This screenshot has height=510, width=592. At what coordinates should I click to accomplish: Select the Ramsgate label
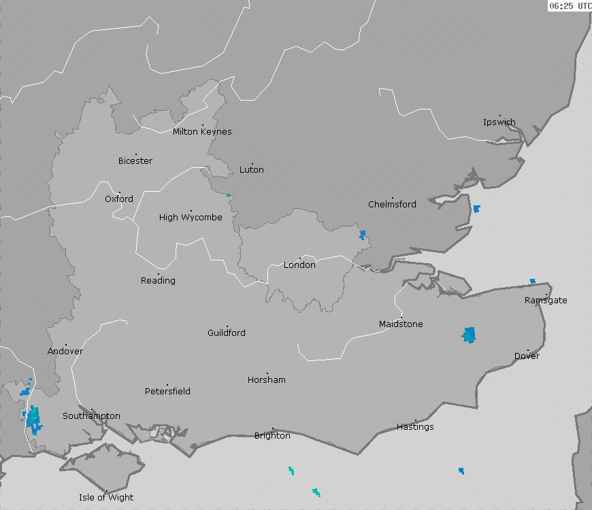coord(546,301)
